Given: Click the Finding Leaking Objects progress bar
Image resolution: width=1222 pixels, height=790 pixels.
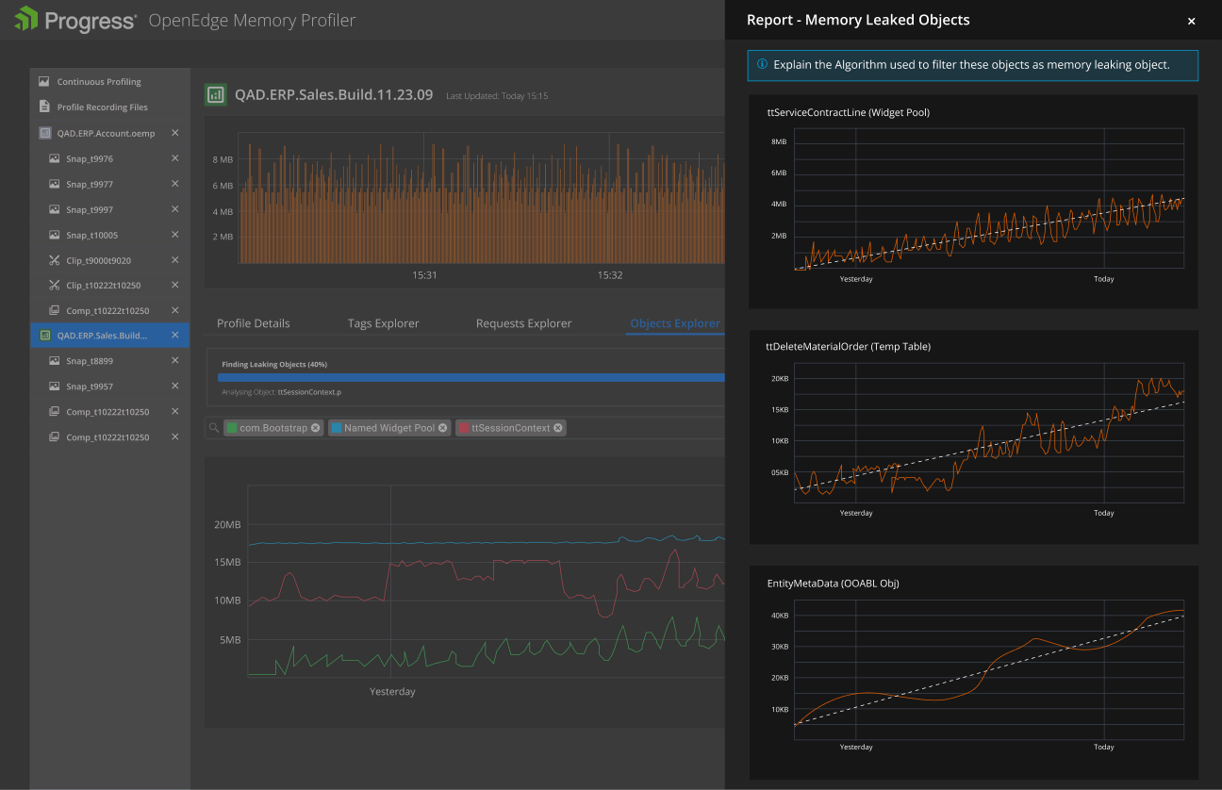Looking at the screenshot, I should click(x=471, y=377).
